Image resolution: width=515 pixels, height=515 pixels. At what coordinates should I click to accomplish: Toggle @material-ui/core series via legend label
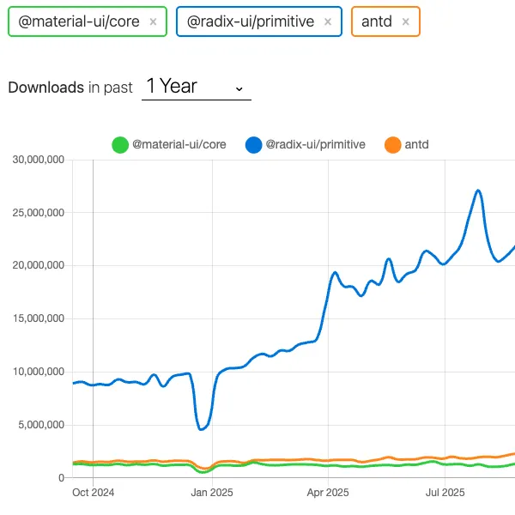[x=179, y=145]
